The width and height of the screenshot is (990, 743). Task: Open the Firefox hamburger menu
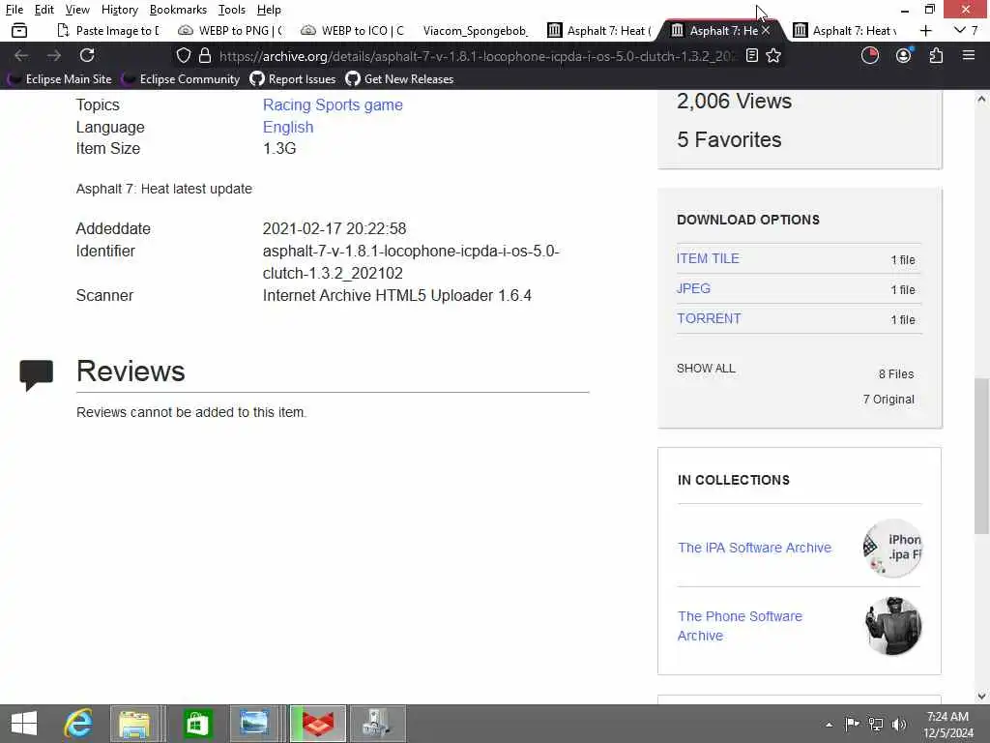[969, 55]
